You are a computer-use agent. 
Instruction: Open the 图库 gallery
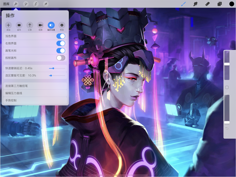[6, 4]
